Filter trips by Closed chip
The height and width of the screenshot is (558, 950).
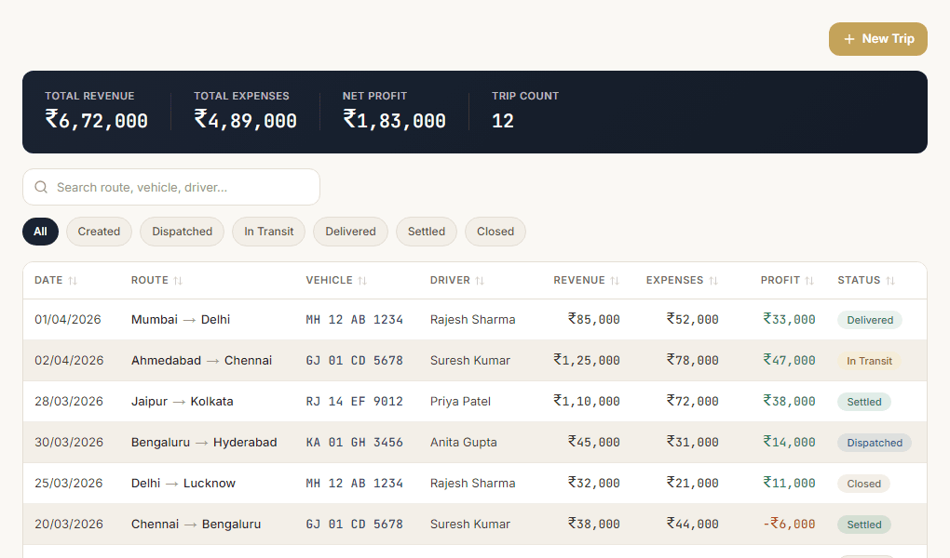pos(495,232)
